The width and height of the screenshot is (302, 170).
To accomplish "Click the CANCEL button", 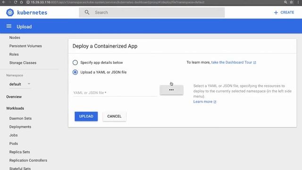I will pos(114,117).
